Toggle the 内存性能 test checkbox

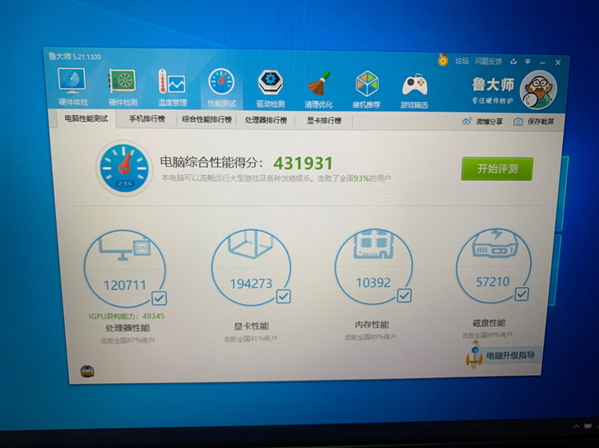[404, 295]
